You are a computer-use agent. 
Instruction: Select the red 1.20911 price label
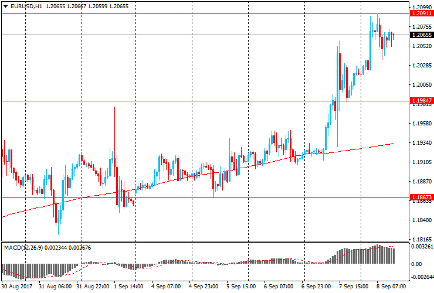[422, 13]
